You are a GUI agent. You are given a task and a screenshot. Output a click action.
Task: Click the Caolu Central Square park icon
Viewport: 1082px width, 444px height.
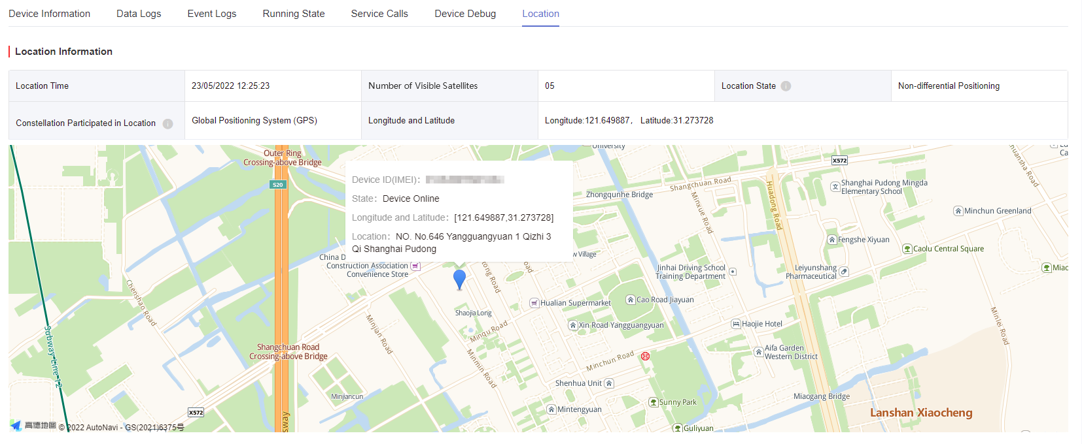tap(907, 249)
